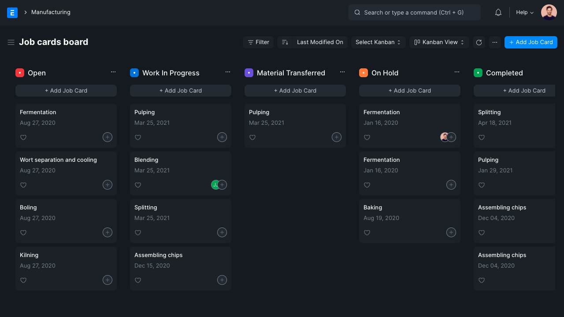This screenshot has height=317, width=564.
Task: Open the Last Modified On sort dropdown
Action: point(319,42)
